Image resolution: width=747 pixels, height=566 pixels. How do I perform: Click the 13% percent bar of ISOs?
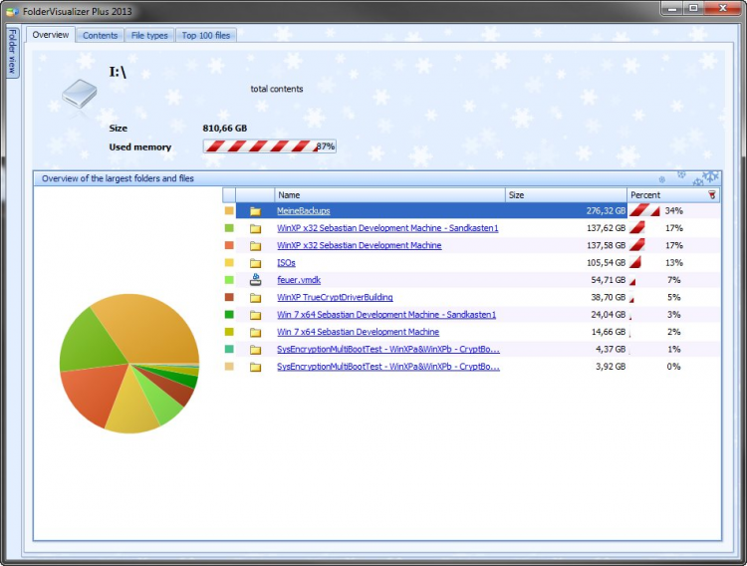coord(635,262)
